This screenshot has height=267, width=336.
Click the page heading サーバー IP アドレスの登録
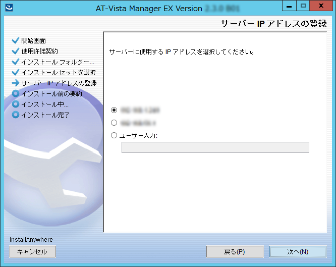pyautogui.click(x=273, y=23)
